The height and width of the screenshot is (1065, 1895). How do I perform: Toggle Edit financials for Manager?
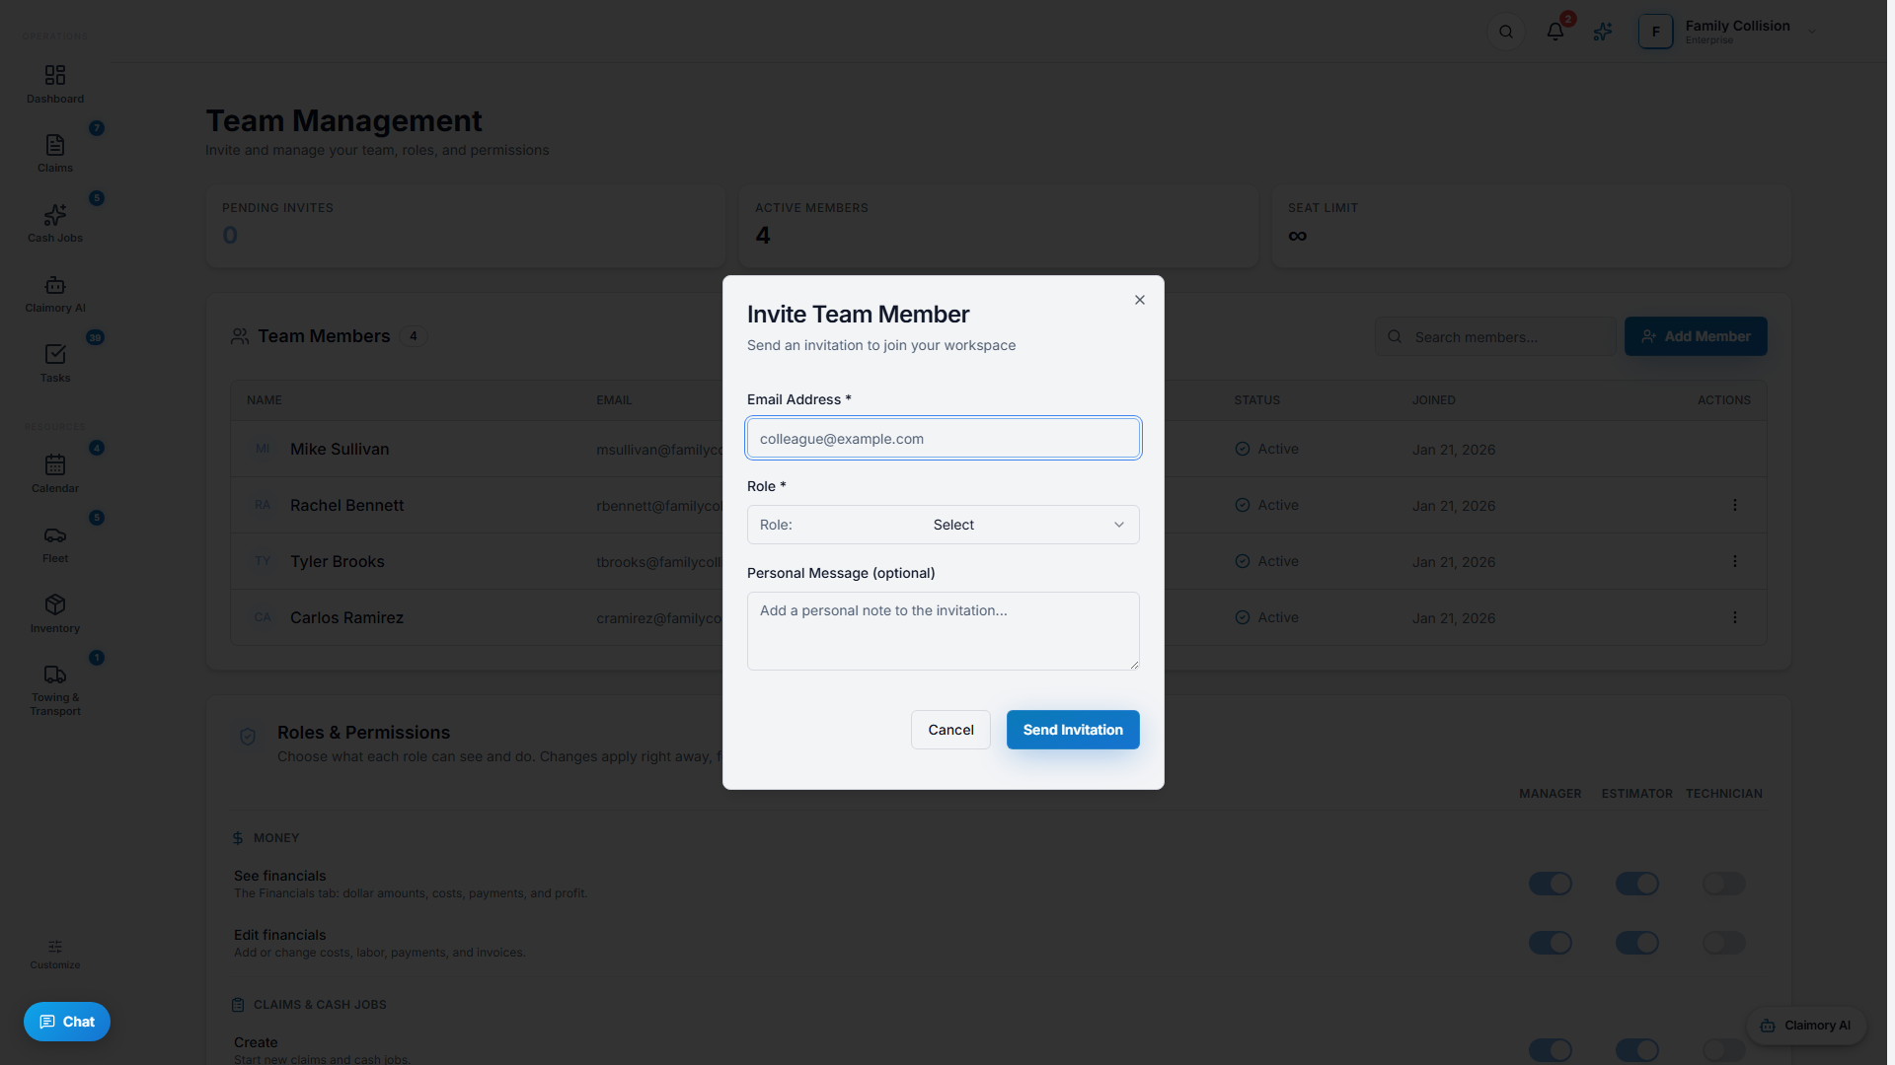(x=1550, y=943)
